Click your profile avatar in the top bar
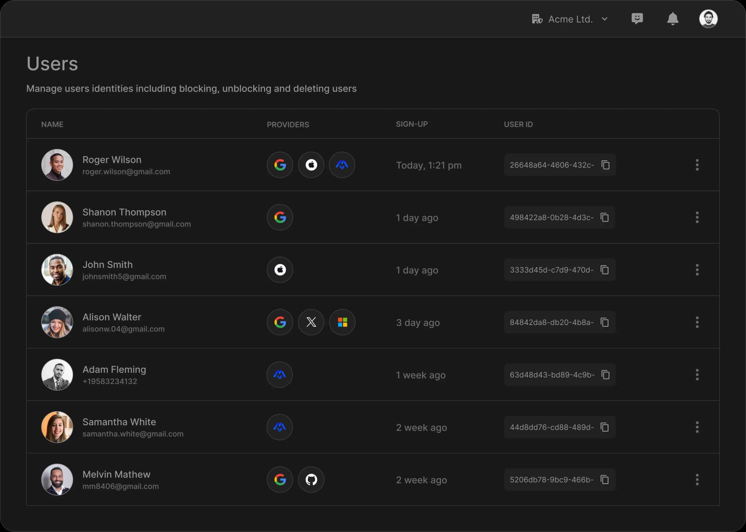 [x=708, y=19]
